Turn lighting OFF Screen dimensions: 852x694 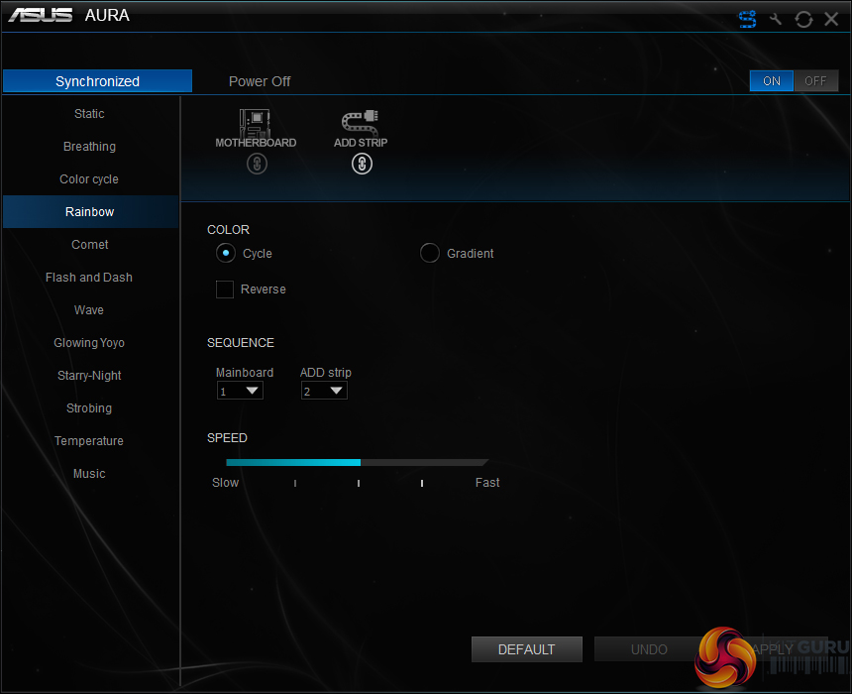pyautogui.click(x=815, y=81)
